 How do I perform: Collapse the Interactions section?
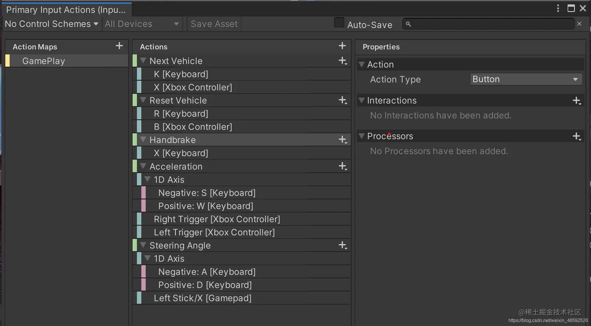[x=362, y=100]
